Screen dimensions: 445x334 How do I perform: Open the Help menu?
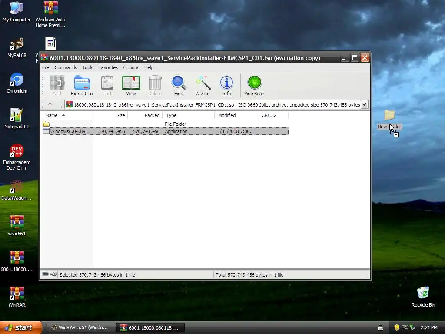[x=149, y=67]
